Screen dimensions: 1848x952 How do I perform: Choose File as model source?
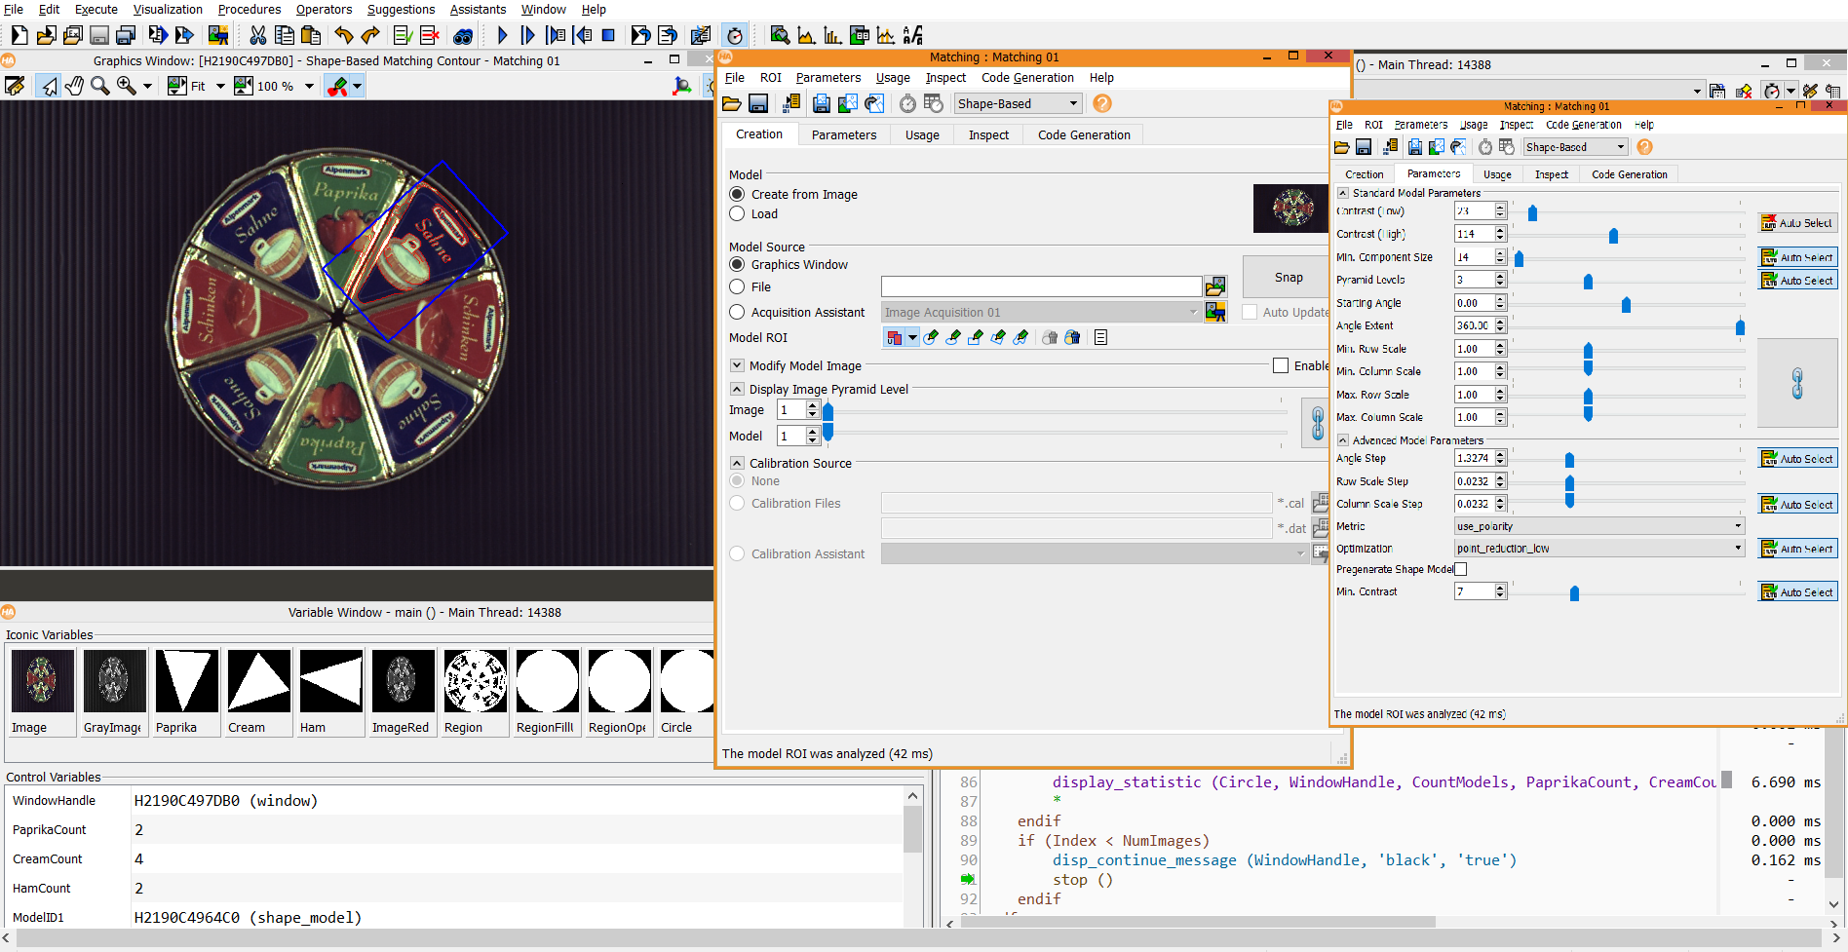pyautogui.click(x=737, y=286)
